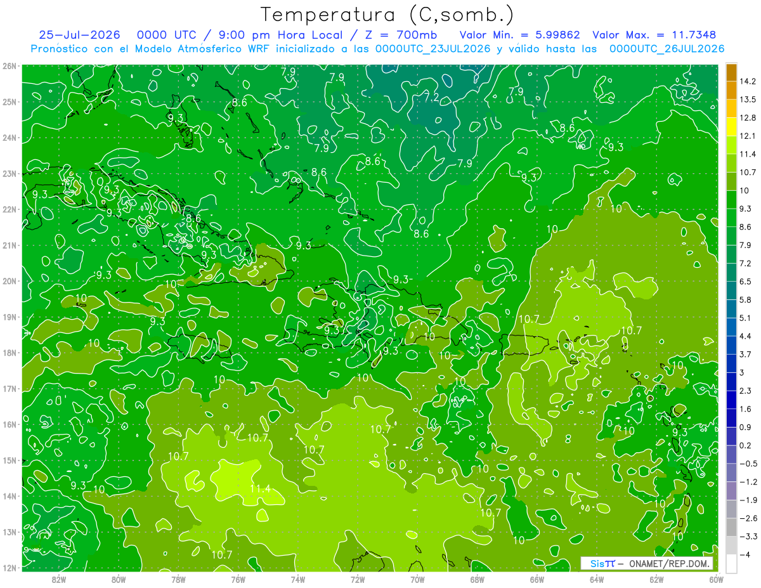Image resolution: width=761 pixels, height=588 pixels.
Task: Click colorbar label '6.5'
Action: (x=745, y=281)
